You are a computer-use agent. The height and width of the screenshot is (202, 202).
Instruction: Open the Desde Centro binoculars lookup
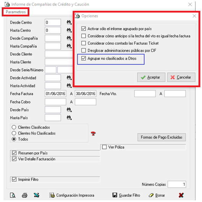pyautogui.click(x=69, y=22)
